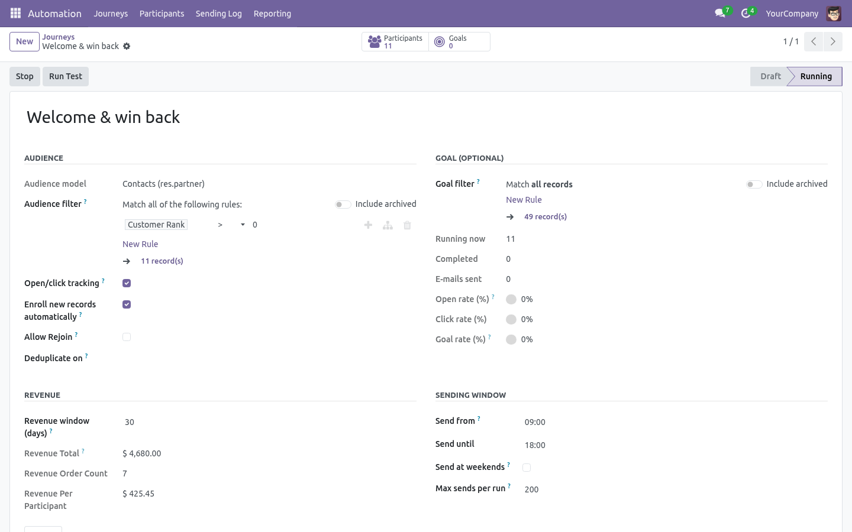
Task: Go to previous record arrow
Action: pyautogui.click(x=814, y=41)
